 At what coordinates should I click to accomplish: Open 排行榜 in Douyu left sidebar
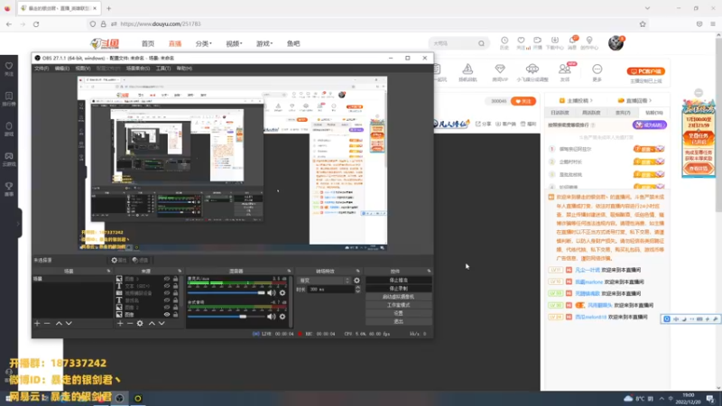[x=9, y=98]
